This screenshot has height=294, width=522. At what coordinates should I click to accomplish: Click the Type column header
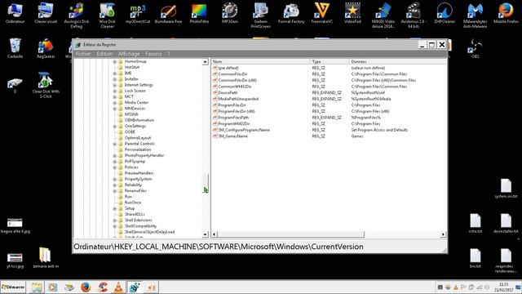click(x=330, y=62)
